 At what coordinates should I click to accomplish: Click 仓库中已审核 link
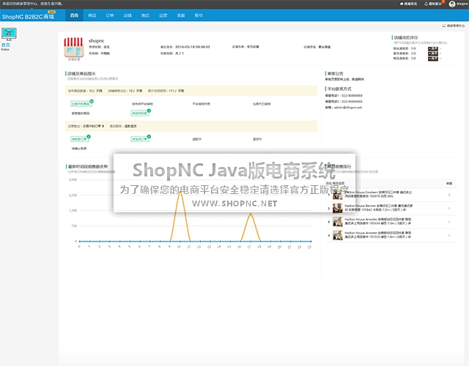coord(262,104)
